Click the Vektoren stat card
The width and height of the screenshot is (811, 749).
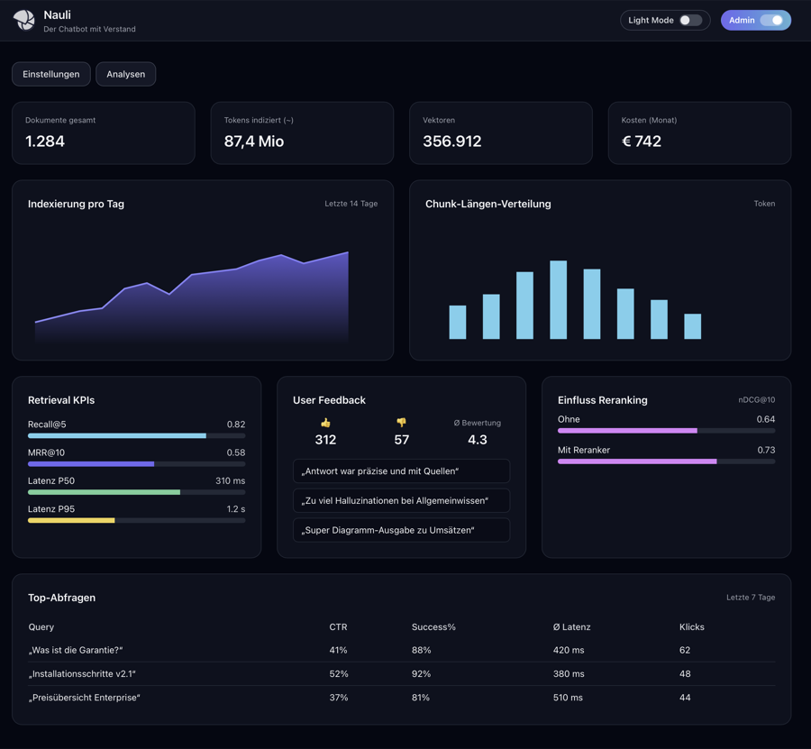[x=501, y=132]
